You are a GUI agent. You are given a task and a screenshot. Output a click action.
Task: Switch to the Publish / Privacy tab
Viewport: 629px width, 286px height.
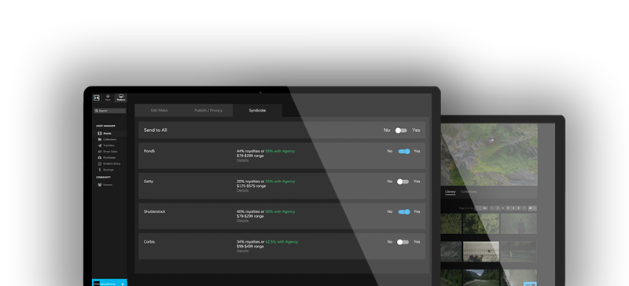[208, 110]
